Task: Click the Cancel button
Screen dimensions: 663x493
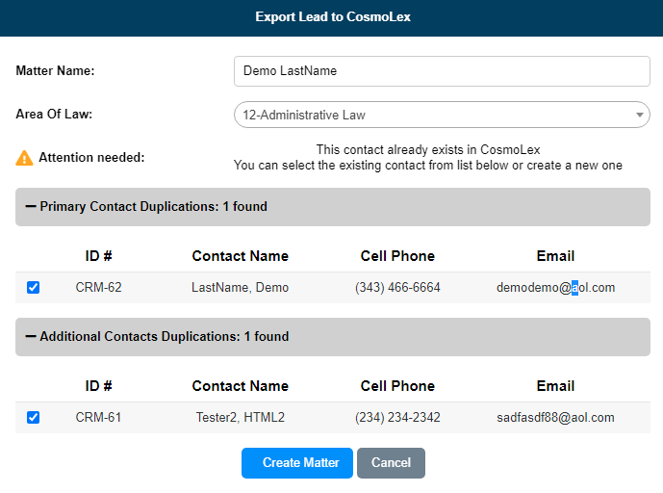Action: 391,463
